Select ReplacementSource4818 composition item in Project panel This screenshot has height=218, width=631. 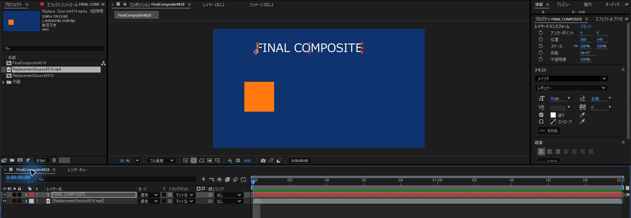point(33,76)
